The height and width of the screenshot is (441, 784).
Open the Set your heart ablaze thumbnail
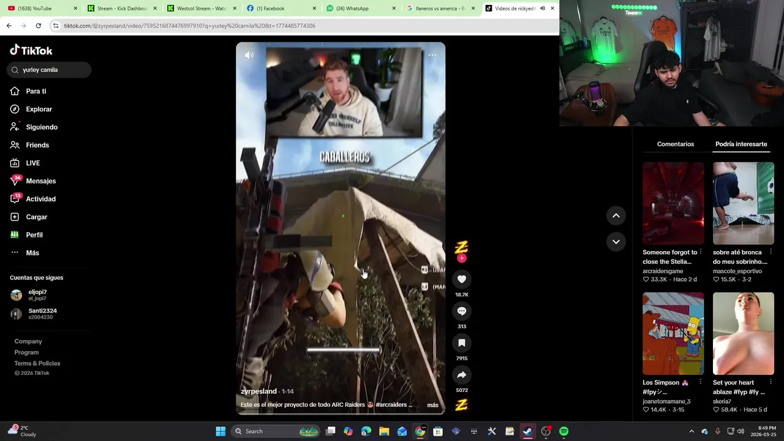tap(744, 333)
